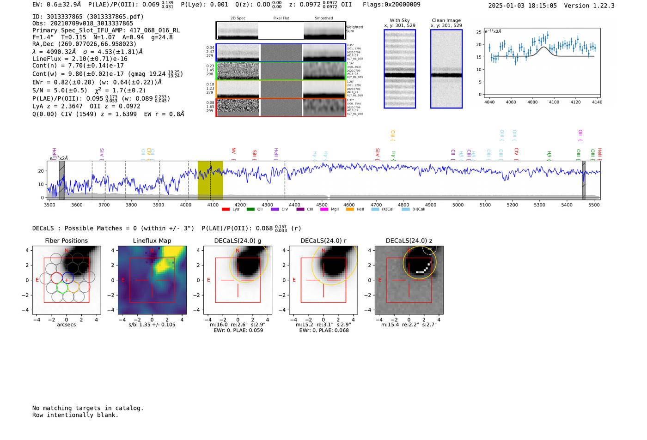Open the DECaLS(24.0) z image
This screenshot has width=647, height=440.
tap(409, 280)
